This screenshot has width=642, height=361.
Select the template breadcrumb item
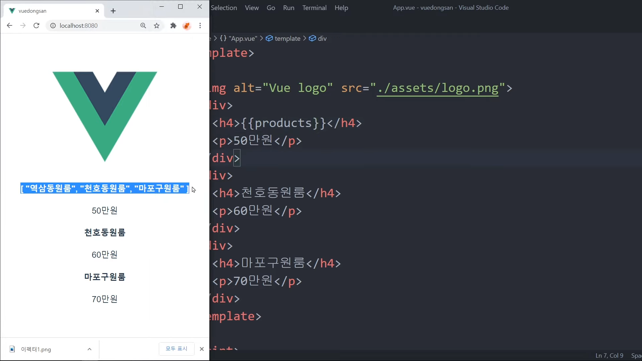(287, 38)
